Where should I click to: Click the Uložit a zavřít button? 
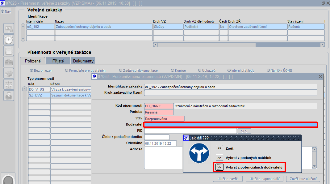[x=228, y=179]
